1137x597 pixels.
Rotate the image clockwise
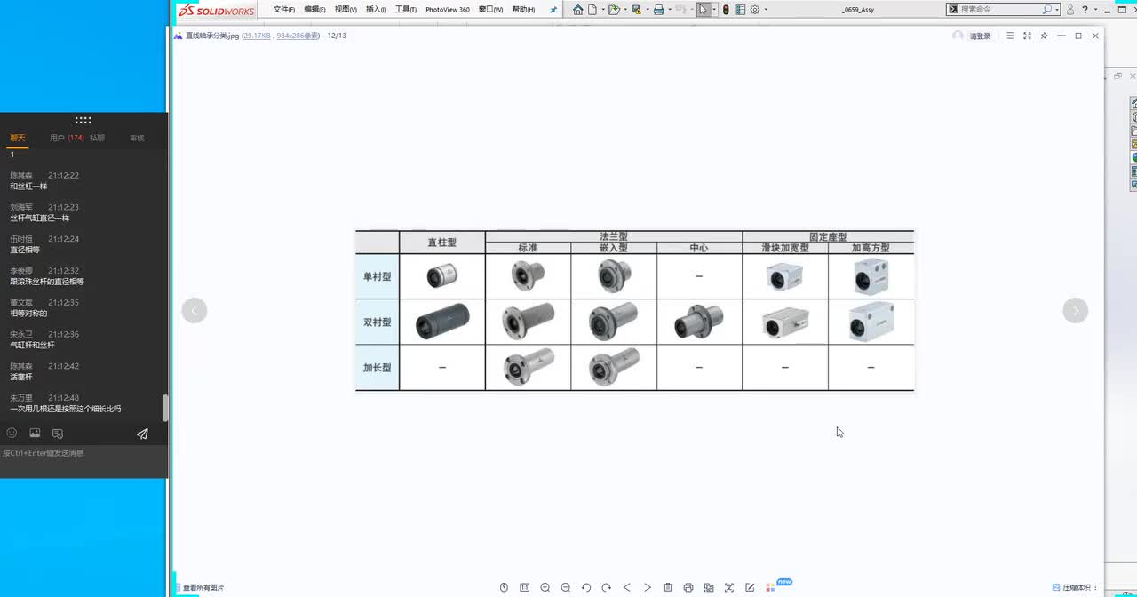607,587
